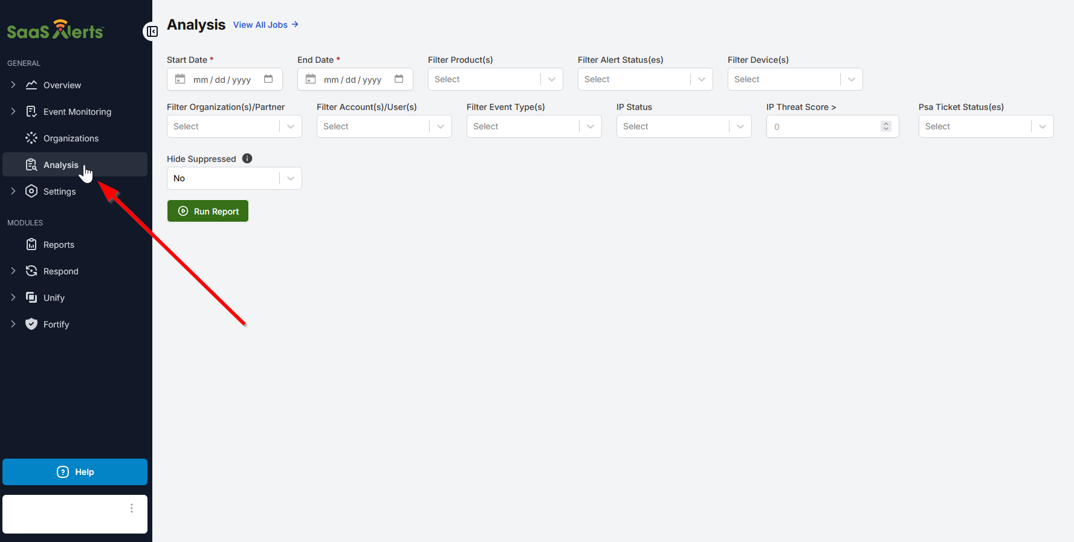Open the Filter Organization(s)/Partner dropdown
This screenshot has height=542, width=1074.
coord(235,126)
